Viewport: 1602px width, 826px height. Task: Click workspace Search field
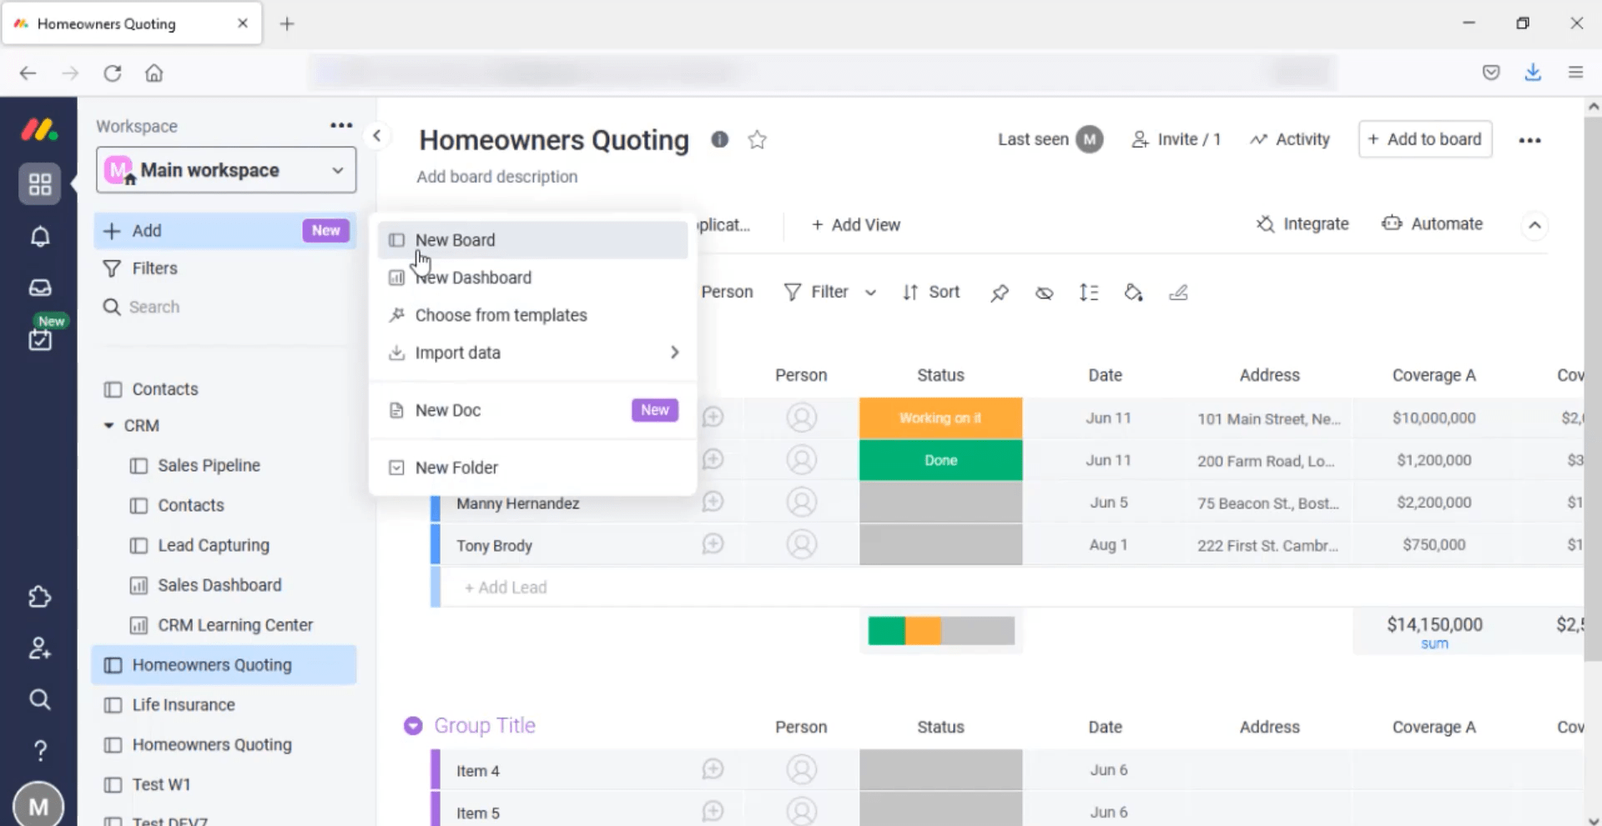point(225,307)
